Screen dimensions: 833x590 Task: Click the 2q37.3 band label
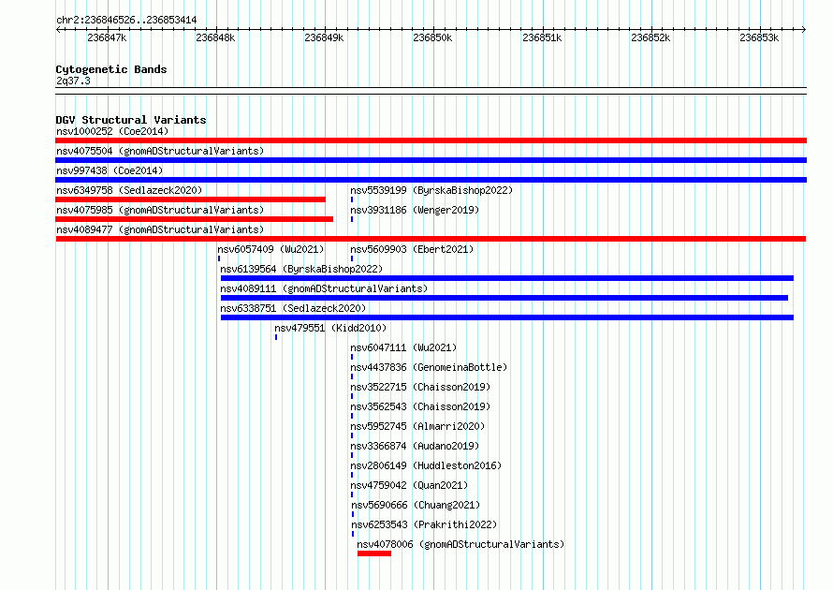click(x=73, y=81)
